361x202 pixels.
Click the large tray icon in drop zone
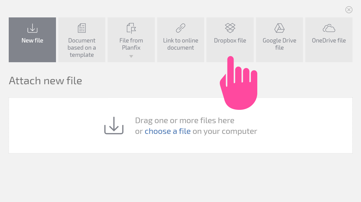coord(114,126)
